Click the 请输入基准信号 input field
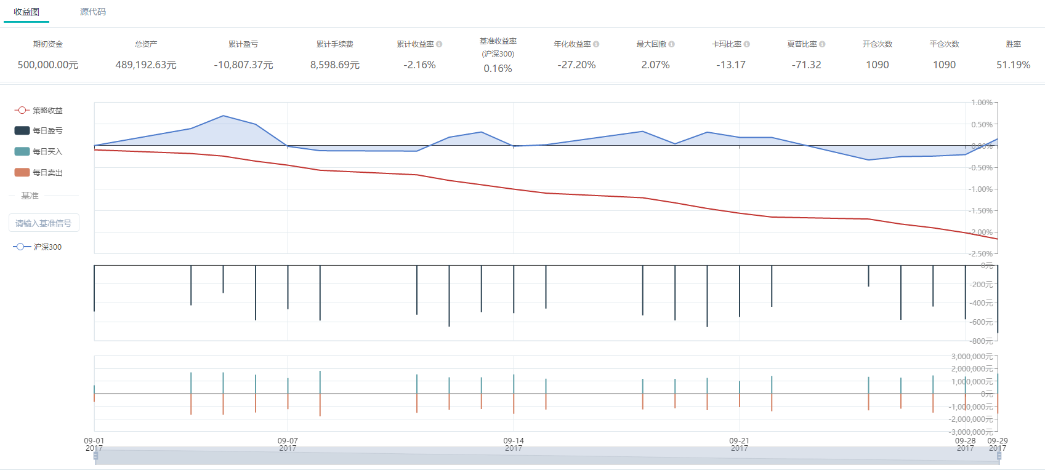 [44, 223]
